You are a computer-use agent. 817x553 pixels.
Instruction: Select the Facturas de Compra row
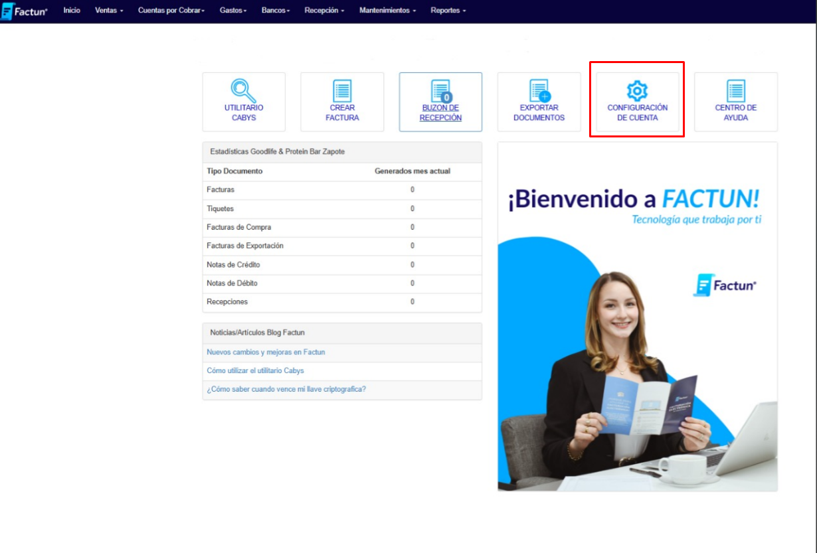point(342,227)
